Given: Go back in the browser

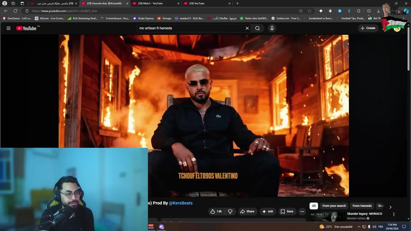Looking at the screenshot, I should [6, 11].
